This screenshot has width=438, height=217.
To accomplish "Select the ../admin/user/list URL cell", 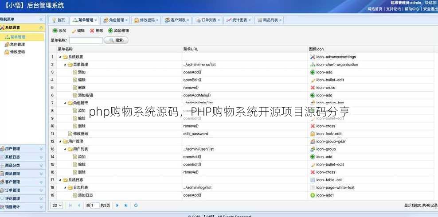I will (244, 149).
